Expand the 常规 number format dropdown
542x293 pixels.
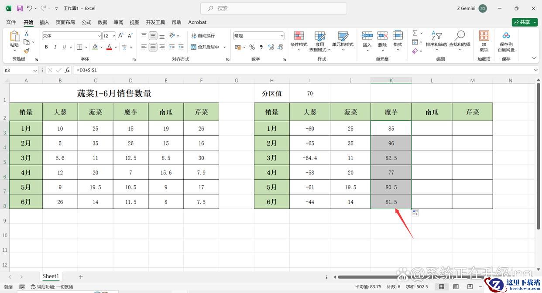pyautogui.click(x=282, y=36)
